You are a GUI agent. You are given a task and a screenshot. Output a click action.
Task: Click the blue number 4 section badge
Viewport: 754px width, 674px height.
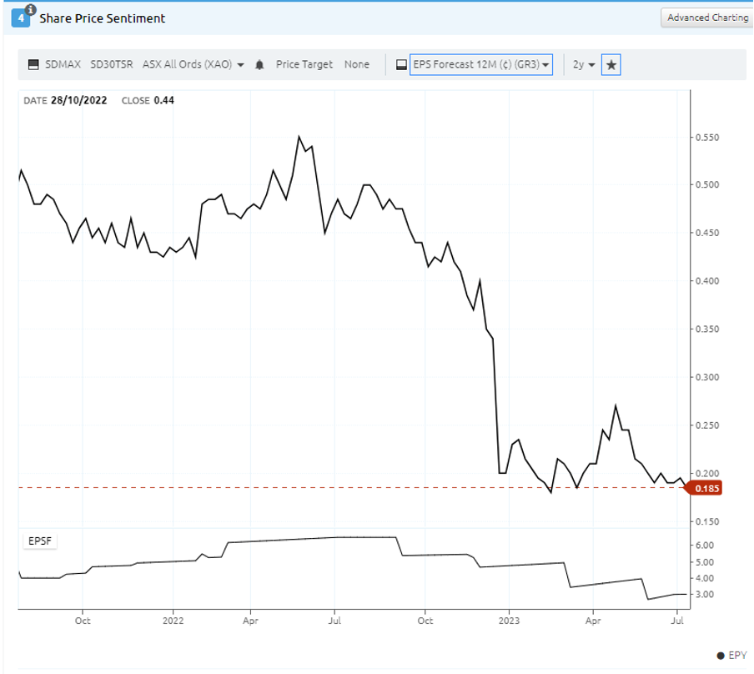tap(21, 18)
